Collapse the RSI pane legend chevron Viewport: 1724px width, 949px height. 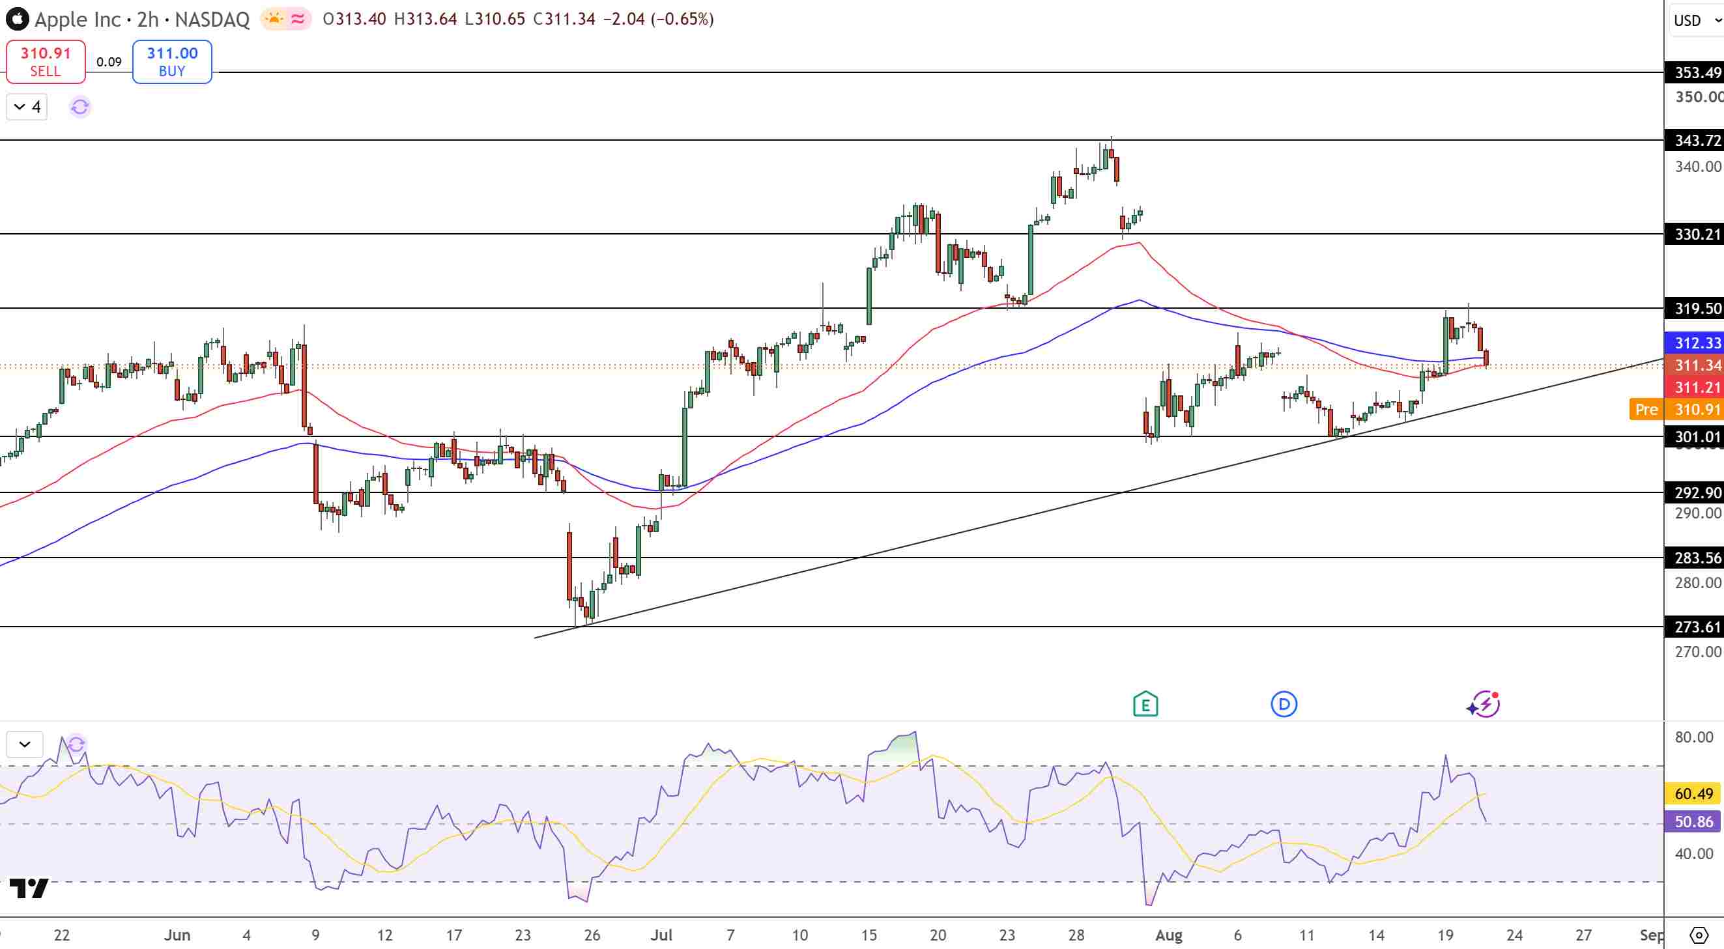click(x=25, y=744)
